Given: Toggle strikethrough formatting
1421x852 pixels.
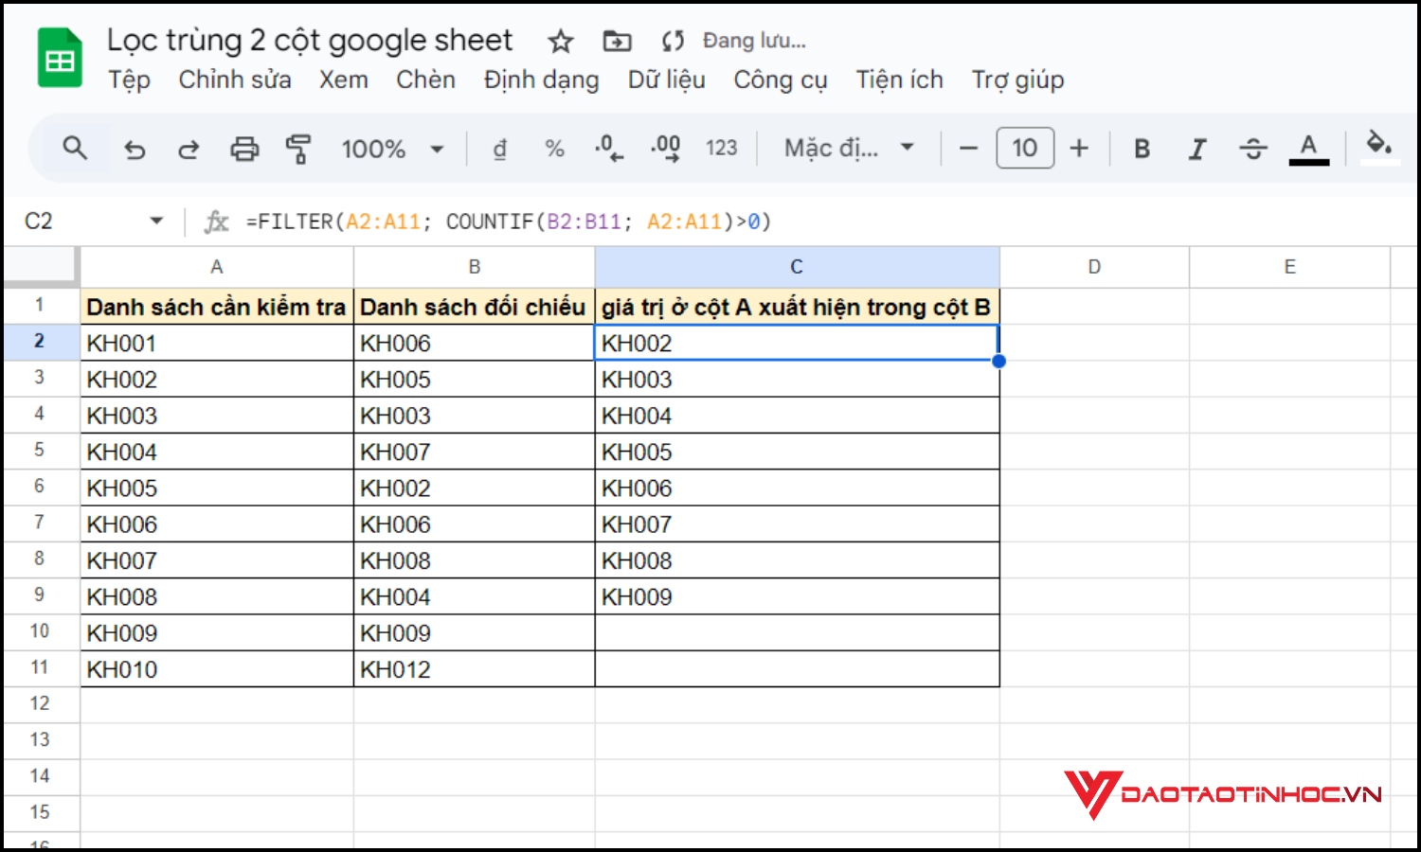Looking at the screenshot, I should (x=1253, y=148).
